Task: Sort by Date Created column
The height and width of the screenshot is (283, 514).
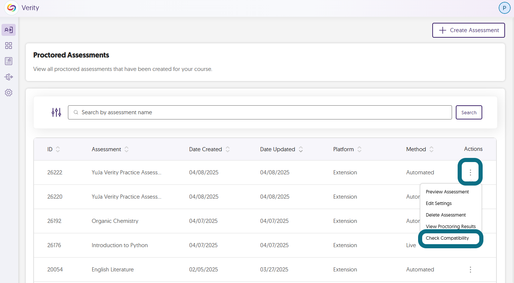Action: tap(228, 149)
